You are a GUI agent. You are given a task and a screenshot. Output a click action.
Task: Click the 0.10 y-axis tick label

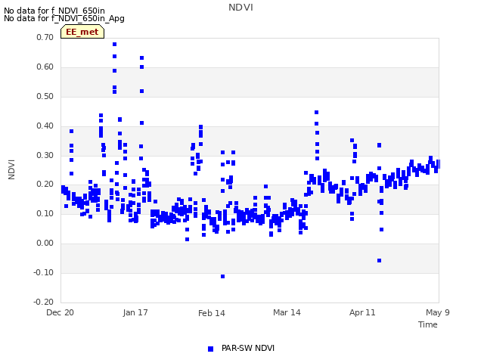pyautogui.click(x=45, y=213)
